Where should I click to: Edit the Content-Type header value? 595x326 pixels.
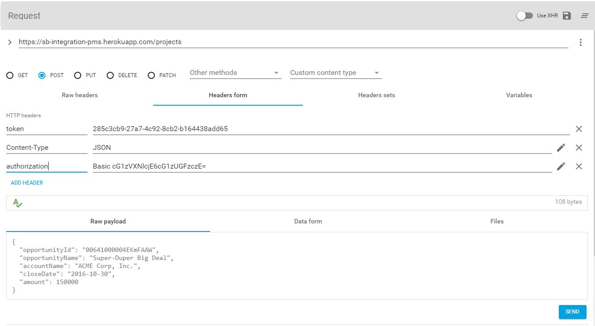click(561, 148)
